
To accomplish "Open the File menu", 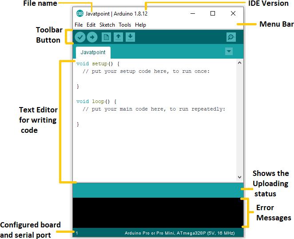I will click(x=79, y=25).
